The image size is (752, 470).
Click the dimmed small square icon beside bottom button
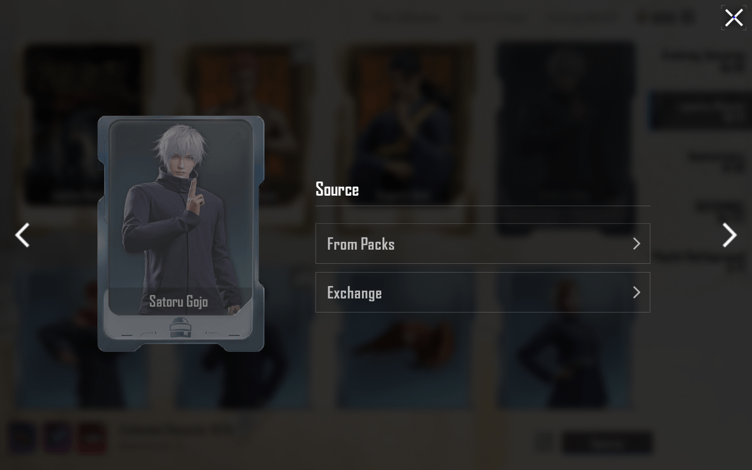(545, 444)
